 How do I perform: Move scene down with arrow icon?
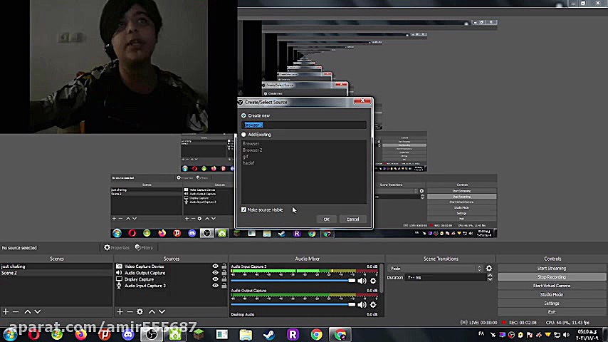(x=38, y=312)
